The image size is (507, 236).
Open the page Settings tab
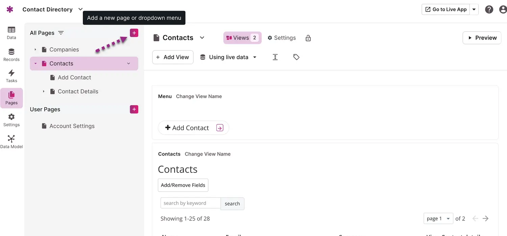(x=282, y=38)
